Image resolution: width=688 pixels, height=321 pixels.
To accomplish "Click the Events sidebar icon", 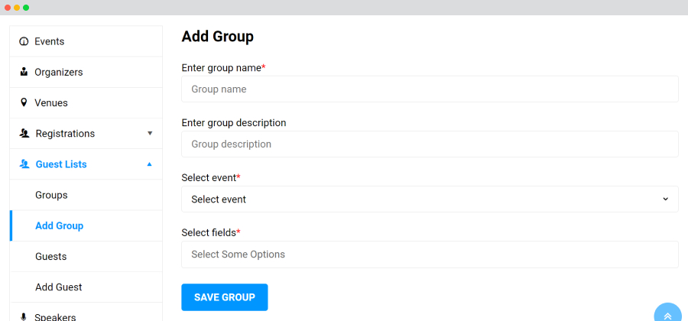I will tap(24, 42).
